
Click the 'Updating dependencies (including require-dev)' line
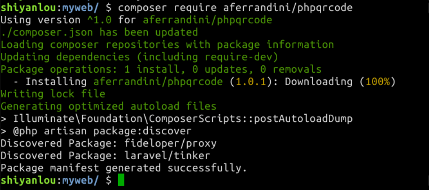(139, 57)
